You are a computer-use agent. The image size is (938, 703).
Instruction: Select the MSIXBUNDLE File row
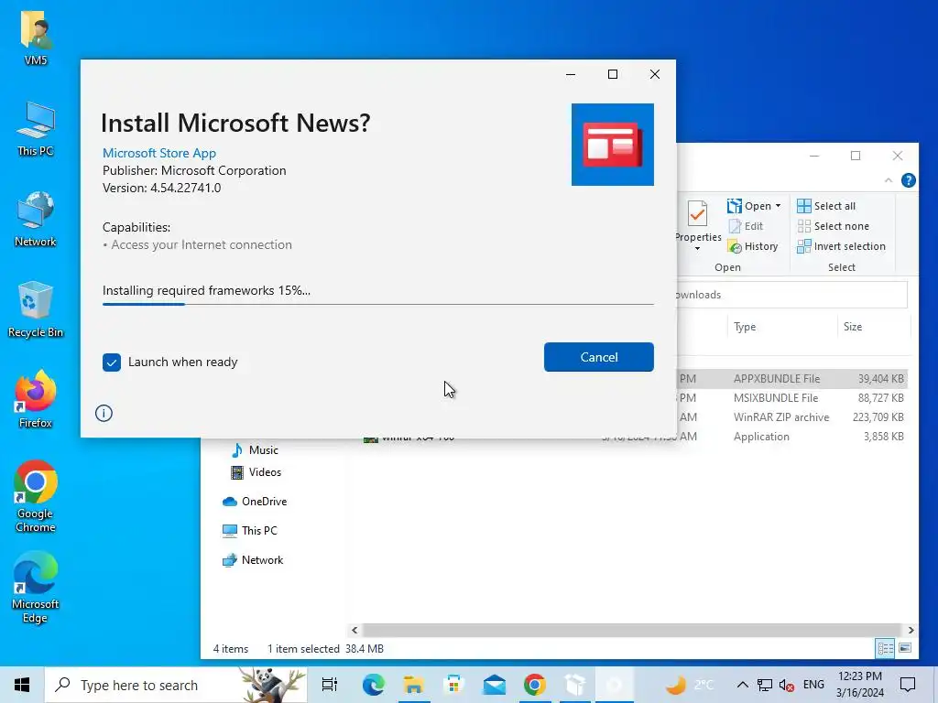(x=792, y=397)
